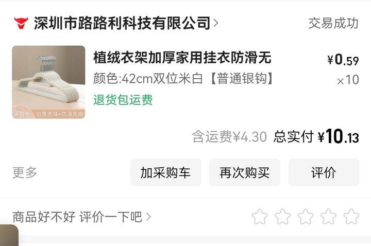The height and width of the screenshot is (246, 371).
Task: Open product title 植绒衣架加厚家用挂衣防滑无
Action: point(182,58)
